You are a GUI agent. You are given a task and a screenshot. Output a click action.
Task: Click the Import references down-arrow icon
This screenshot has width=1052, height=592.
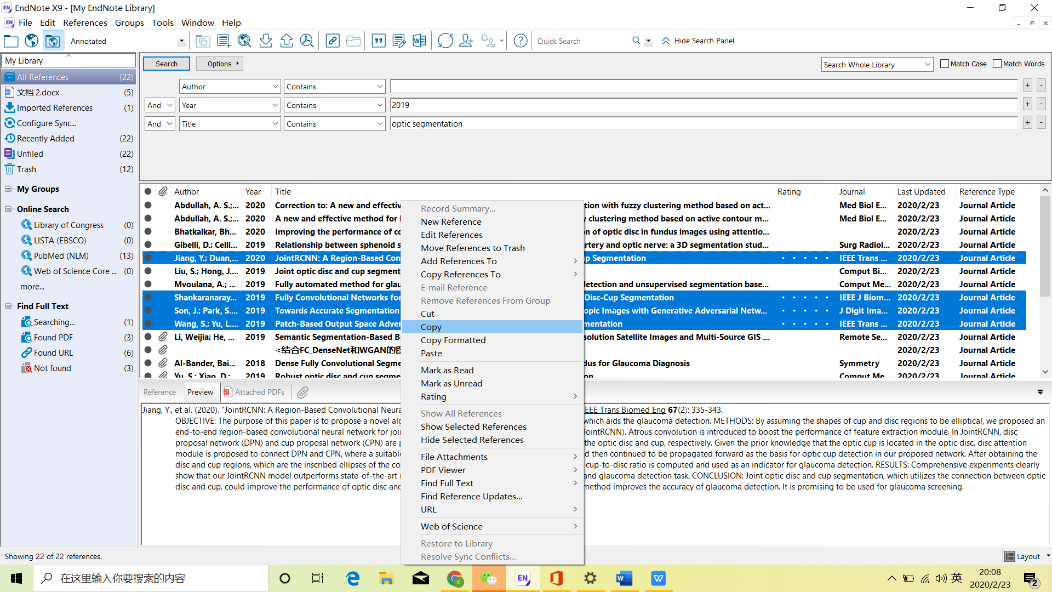tap(266, 41)
